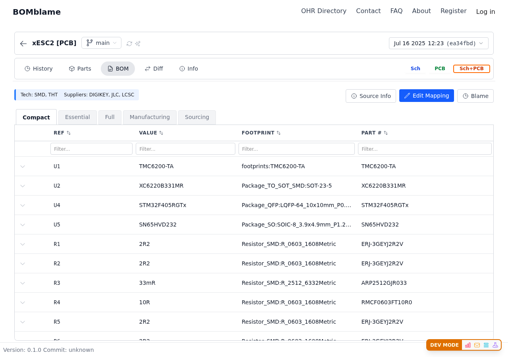508x357 pixels.
Task: Click the back arrow beside xESC2 [PCB]
Action: pyautogui.click(x=23, y=44)
